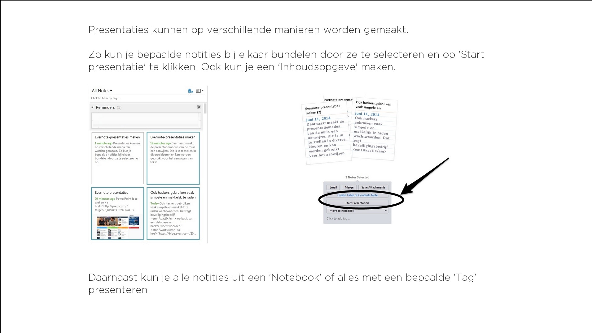The width and height of the screenshot is (592, 333).
Task: Open the note list view options icon
Action: coord(200,91)
